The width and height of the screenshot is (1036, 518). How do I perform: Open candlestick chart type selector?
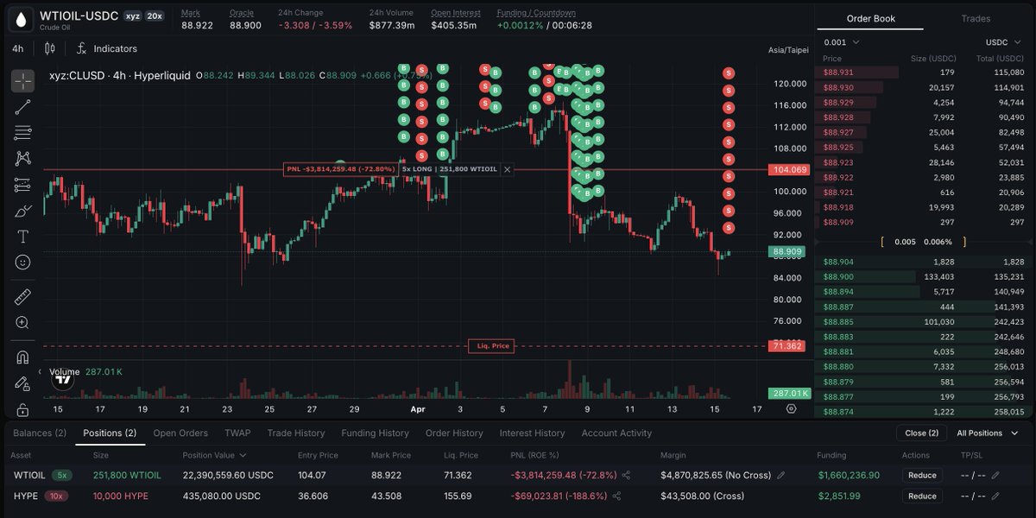point(49,49)
